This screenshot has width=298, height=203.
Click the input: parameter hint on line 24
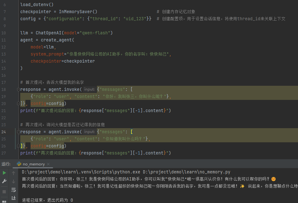(89, 132)
